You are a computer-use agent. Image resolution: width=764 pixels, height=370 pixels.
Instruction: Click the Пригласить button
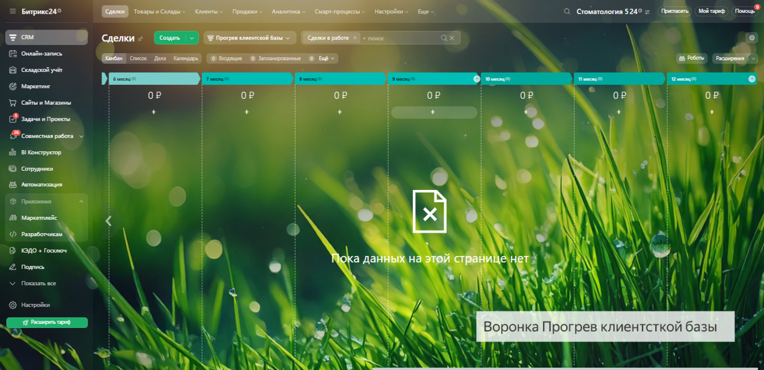tap(675, 11)
